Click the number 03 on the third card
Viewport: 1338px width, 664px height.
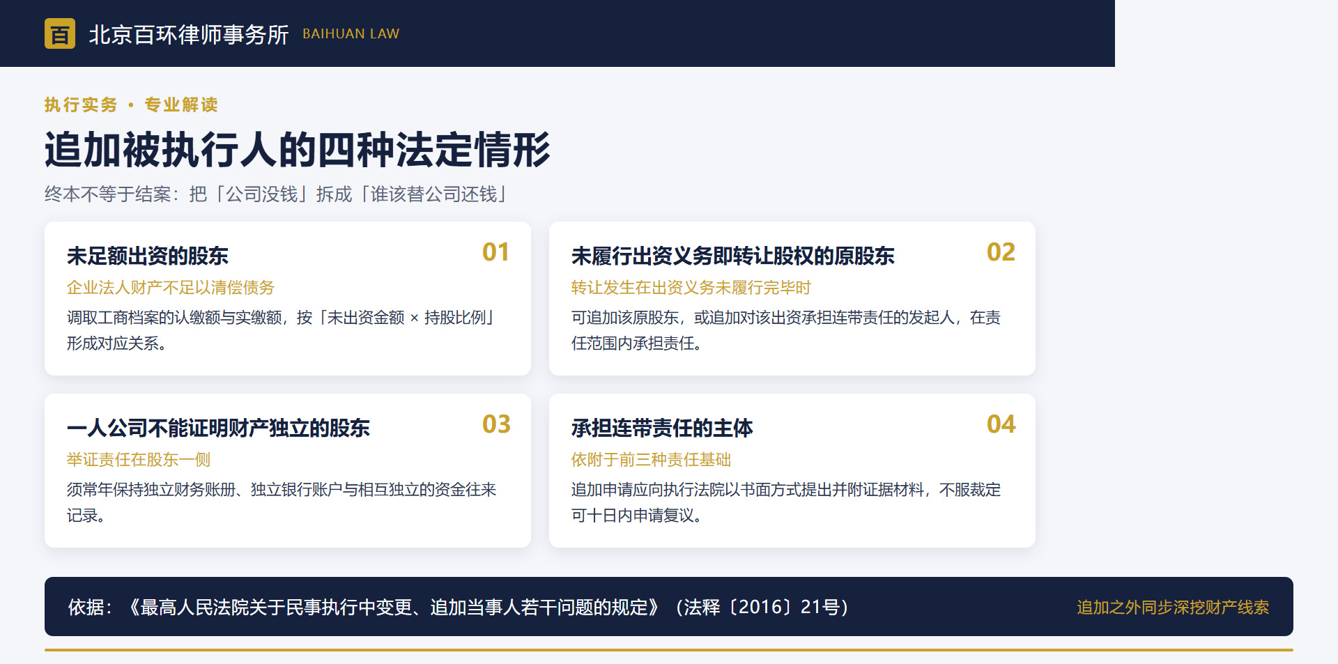pyautogui.click(x=496, y=424)
